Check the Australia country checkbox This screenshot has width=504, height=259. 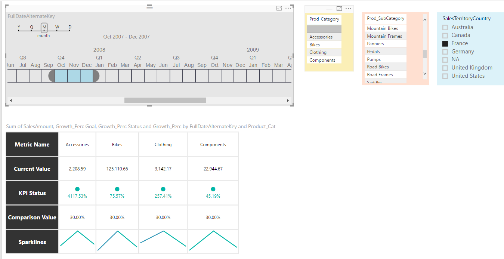(x=445, y=27)
